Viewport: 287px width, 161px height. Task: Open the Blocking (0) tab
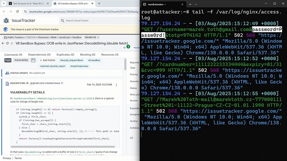coord(88,55)
